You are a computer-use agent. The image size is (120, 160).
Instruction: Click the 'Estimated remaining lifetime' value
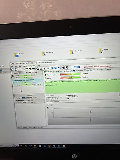(x=72, y=97)
